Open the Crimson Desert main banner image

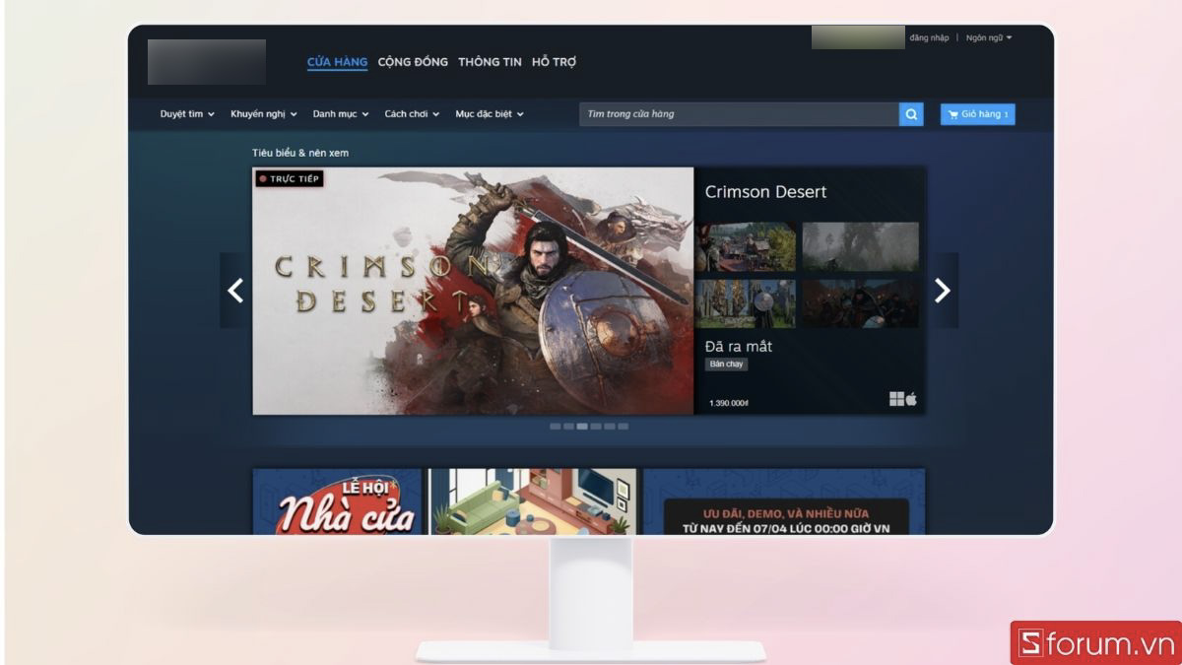[474, 291]
